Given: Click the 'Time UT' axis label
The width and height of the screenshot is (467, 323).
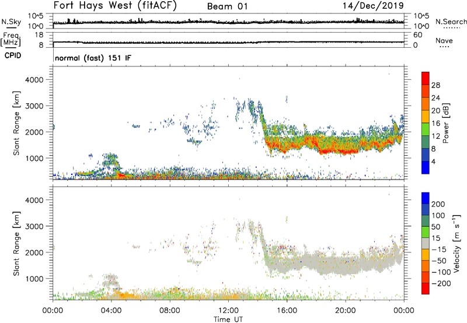Looking at the screenshot, I should [x=228, y=319].
